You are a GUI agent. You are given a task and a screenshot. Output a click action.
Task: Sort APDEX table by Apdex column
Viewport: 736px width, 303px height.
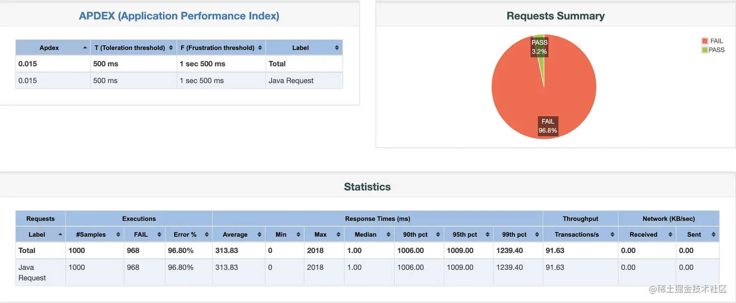(x=53, y=48)
